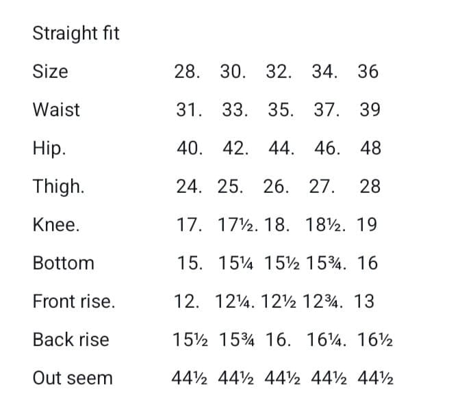The image size is (460, 405).
Task: Click the 'Bottom' row label
Action: [63, 263]
